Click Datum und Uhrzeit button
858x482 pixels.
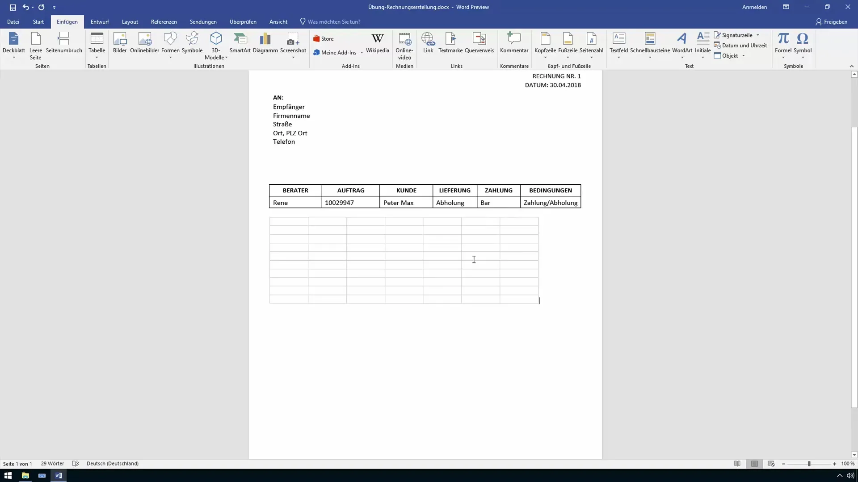(x=740, y=46)
